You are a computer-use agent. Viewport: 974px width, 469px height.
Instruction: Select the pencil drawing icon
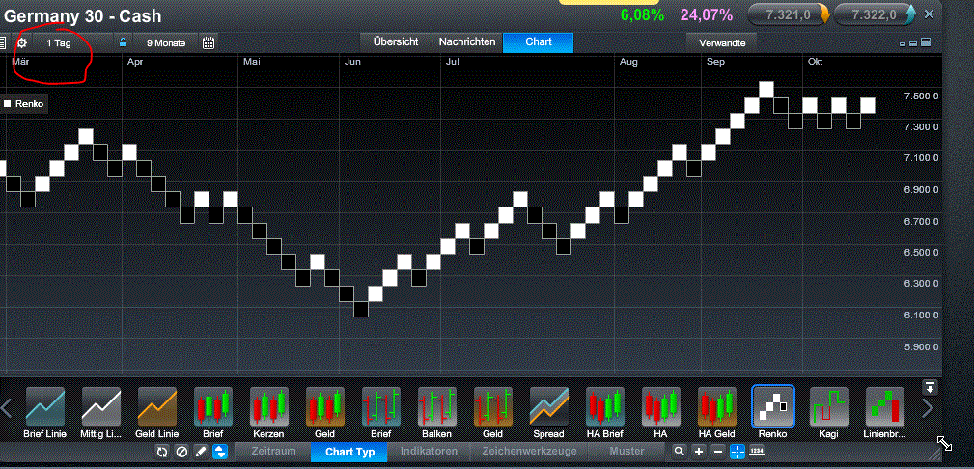[201, 452]
